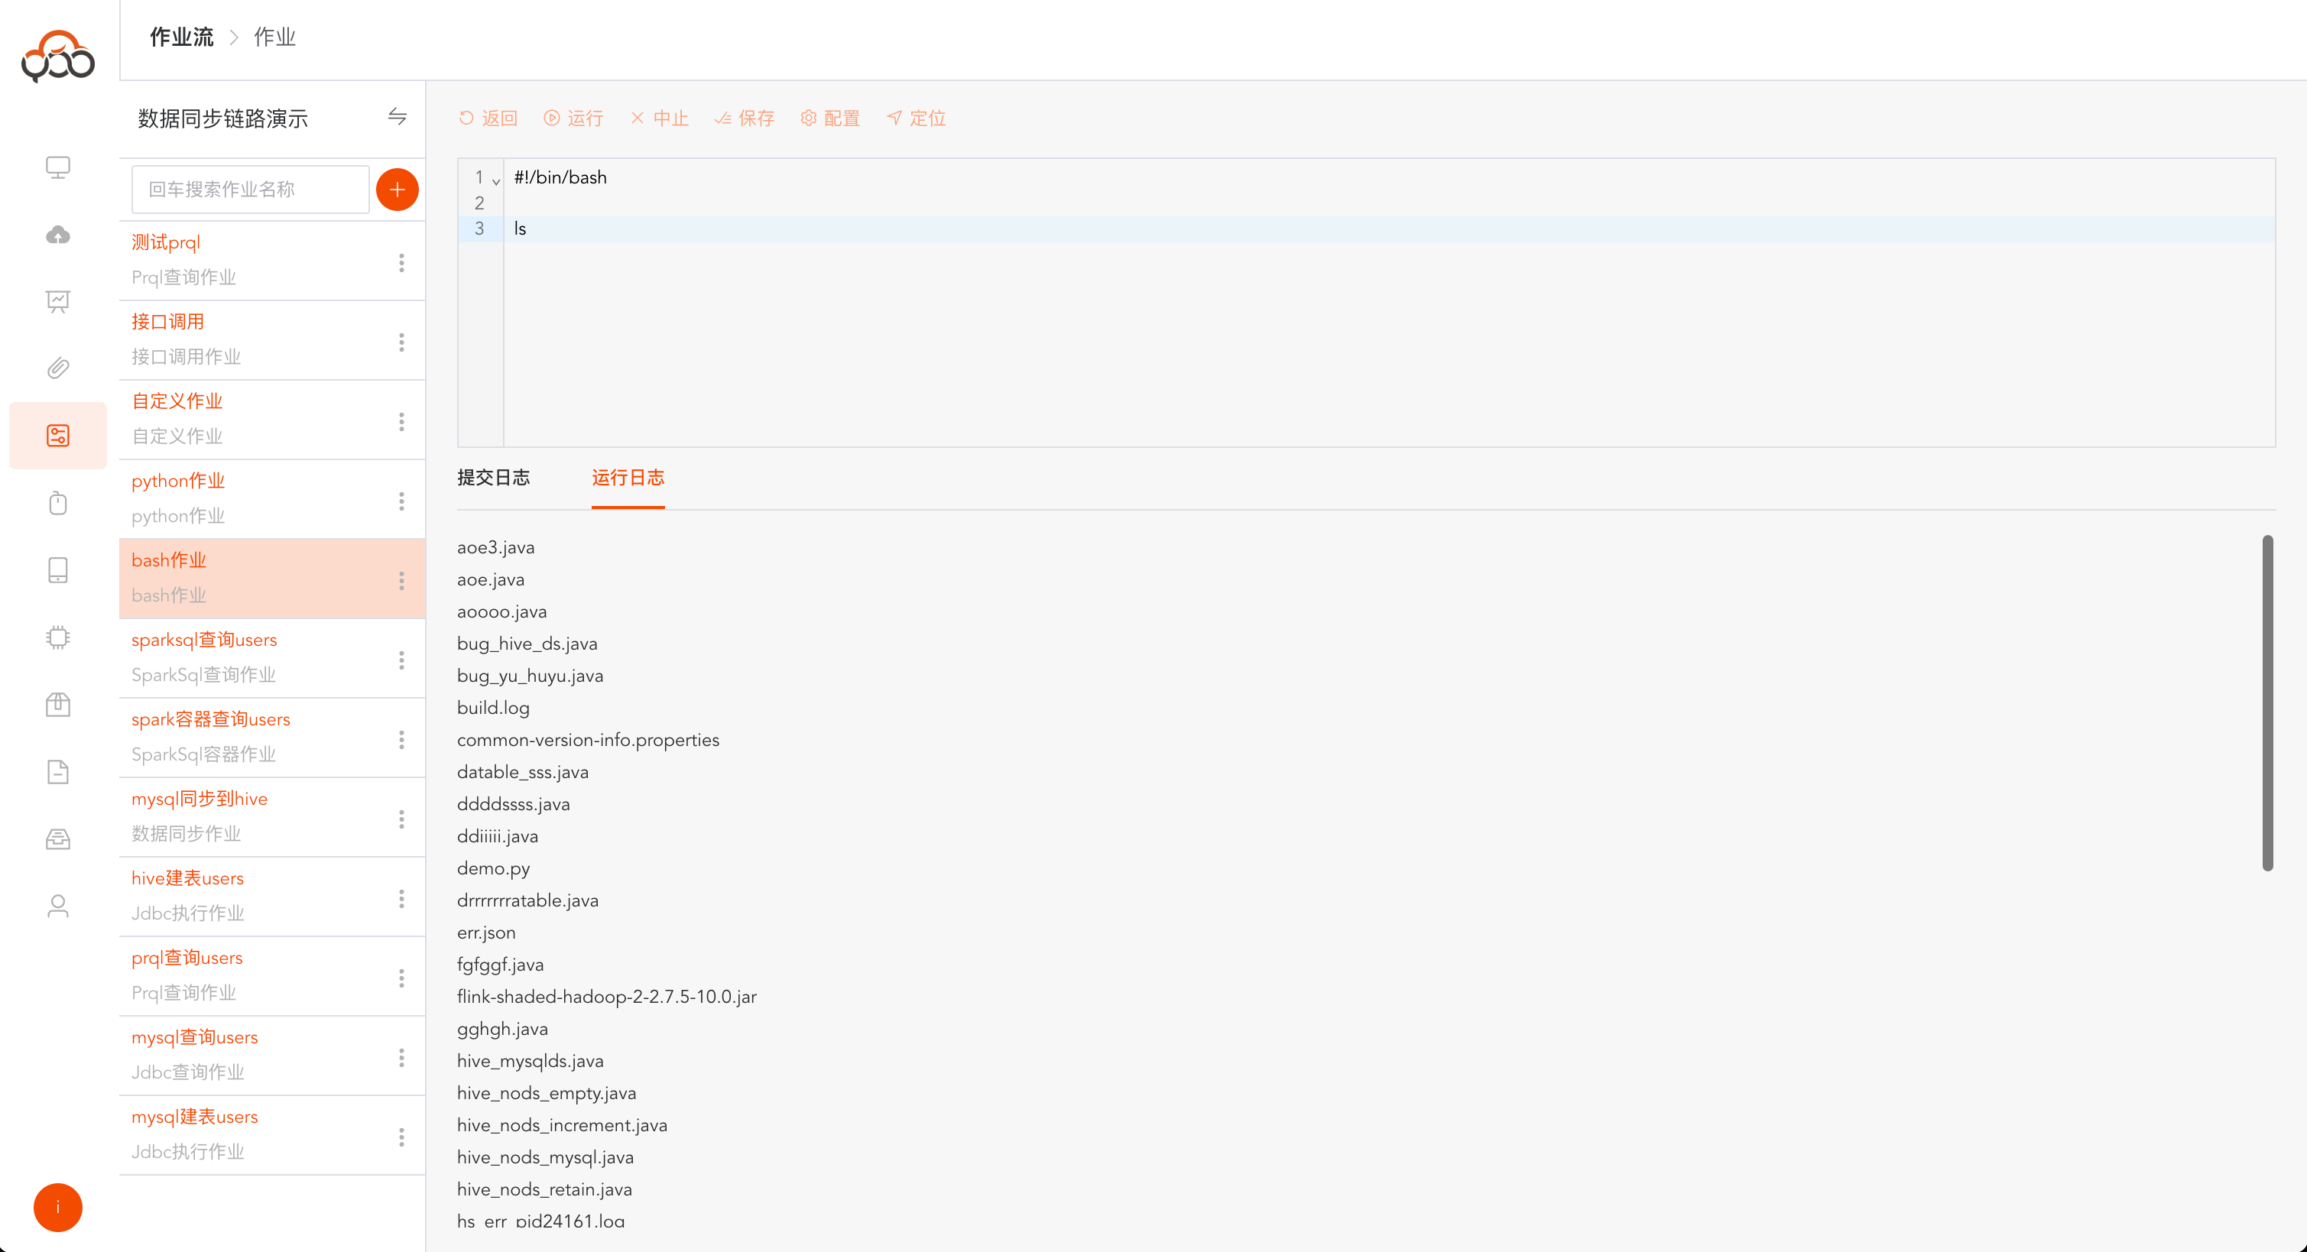Switch to 提交日志 tab
The width and height of the screenshot is (2307, 1252).
(494, 478)
